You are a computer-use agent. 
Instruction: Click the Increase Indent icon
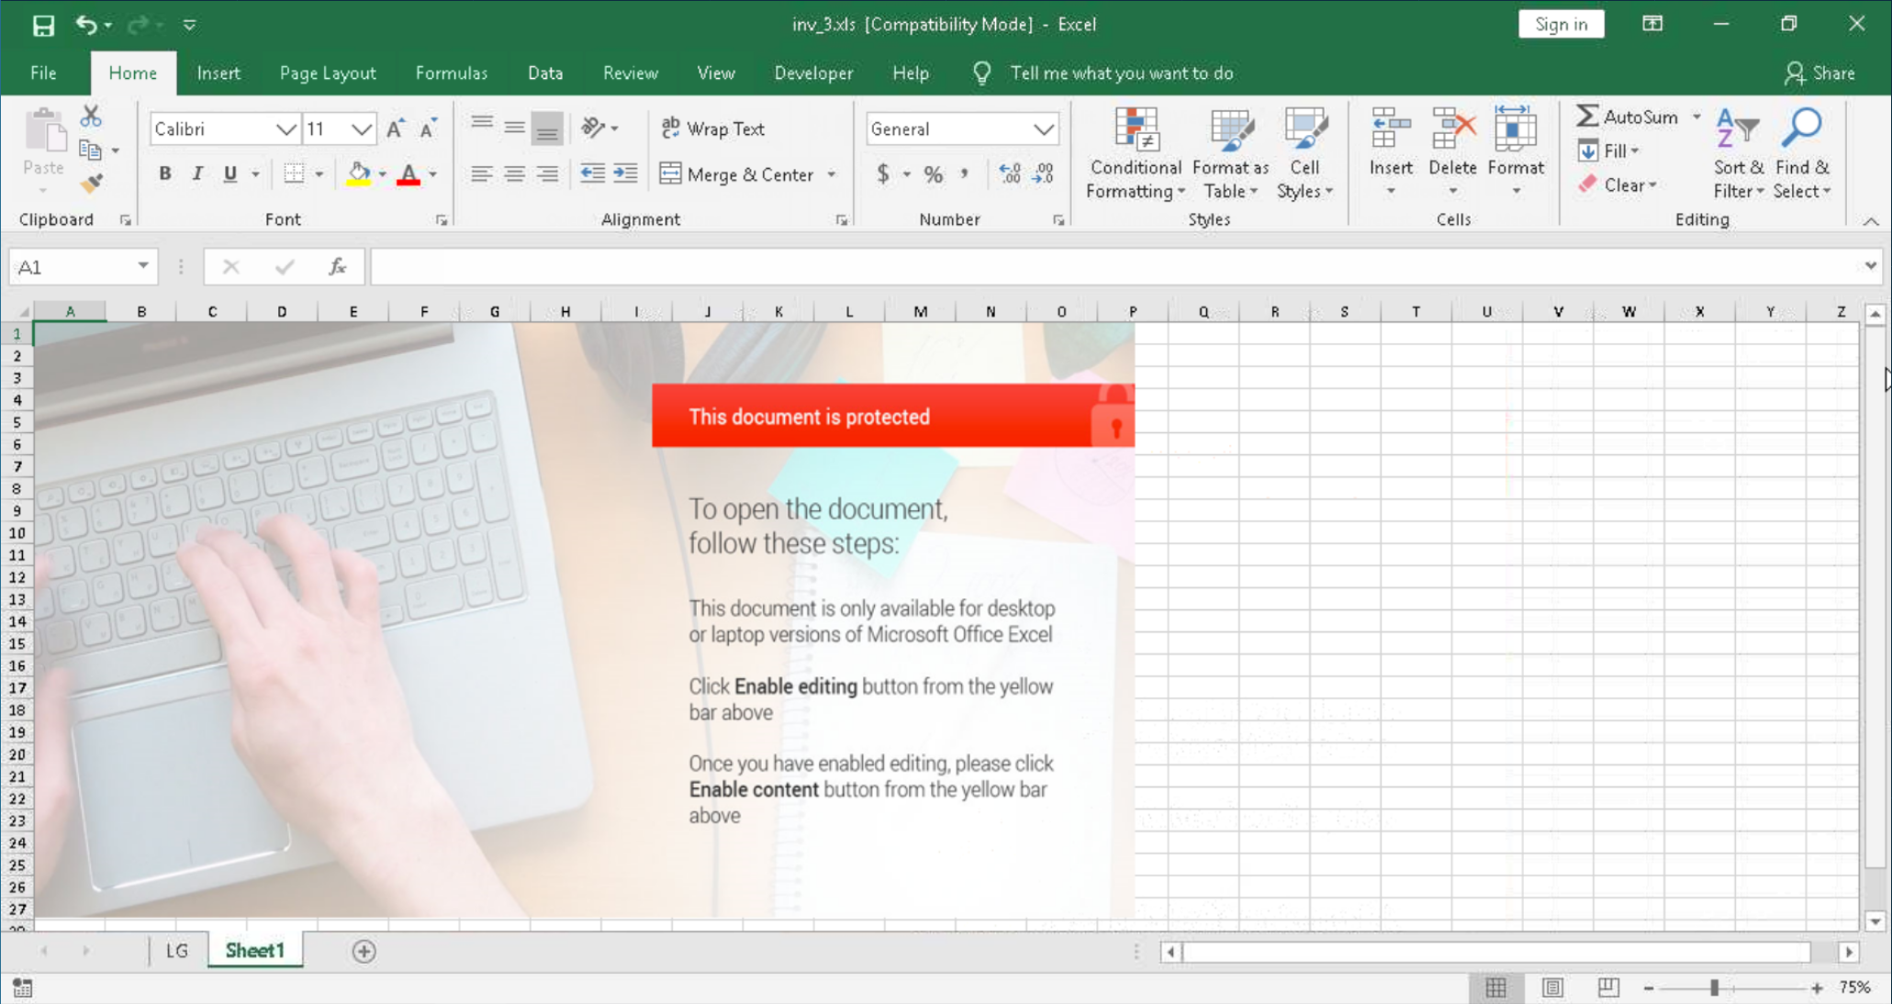pos(626,173)
